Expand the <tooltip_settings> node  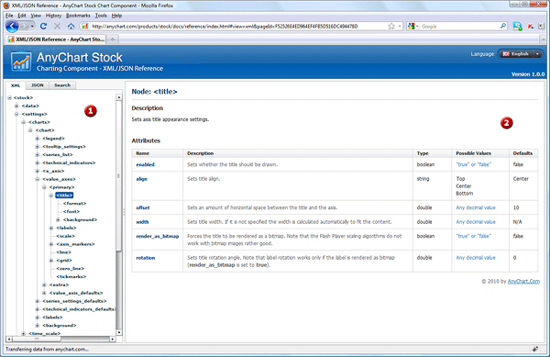[38, 147]
